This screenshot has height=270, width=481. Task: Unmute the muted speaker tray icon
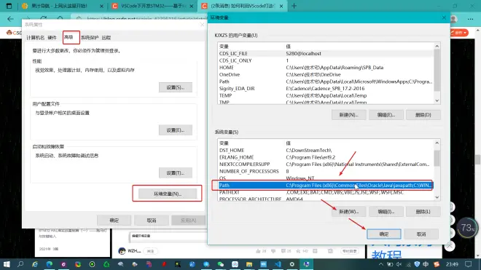(x=399, y=264)
